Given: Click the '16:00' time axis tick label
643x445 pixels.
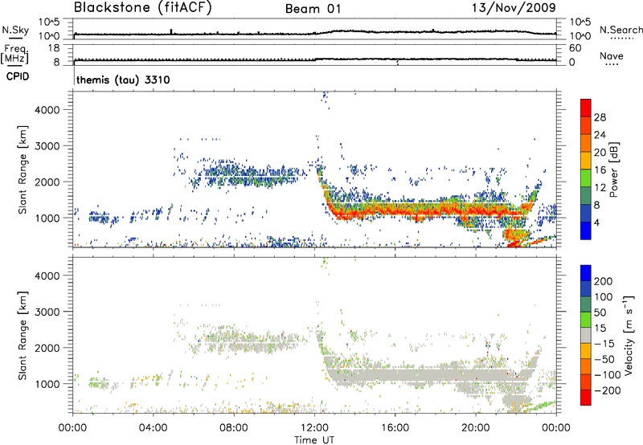Looking at the screenshot, I should coord(395,428).
